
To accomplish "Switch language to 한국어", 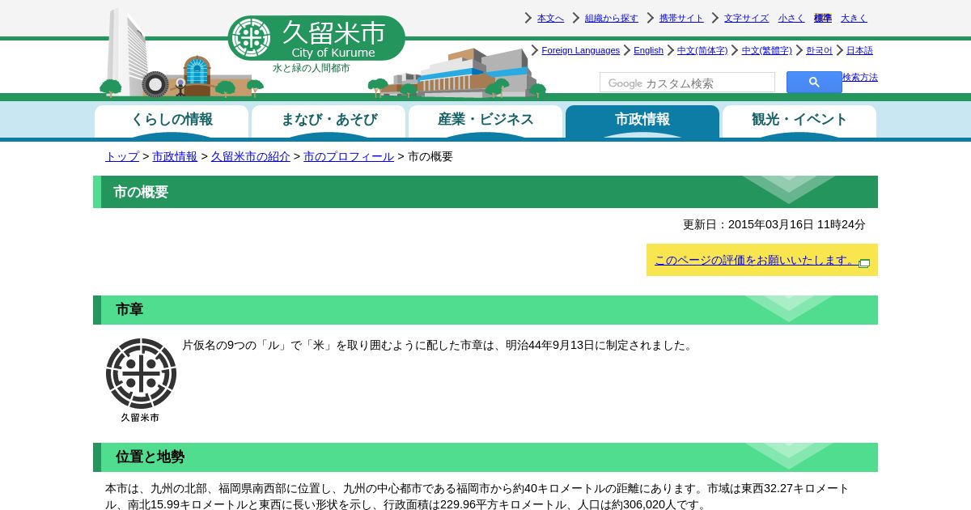I will pyautogui.click(x=819, y=50).
